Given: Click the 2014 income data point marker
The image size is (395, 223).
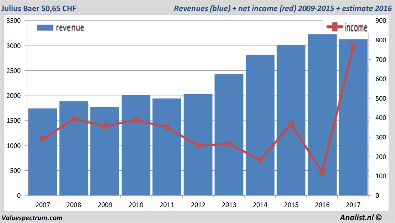Looking at the screenshot, I should click(x=260, y=159).
